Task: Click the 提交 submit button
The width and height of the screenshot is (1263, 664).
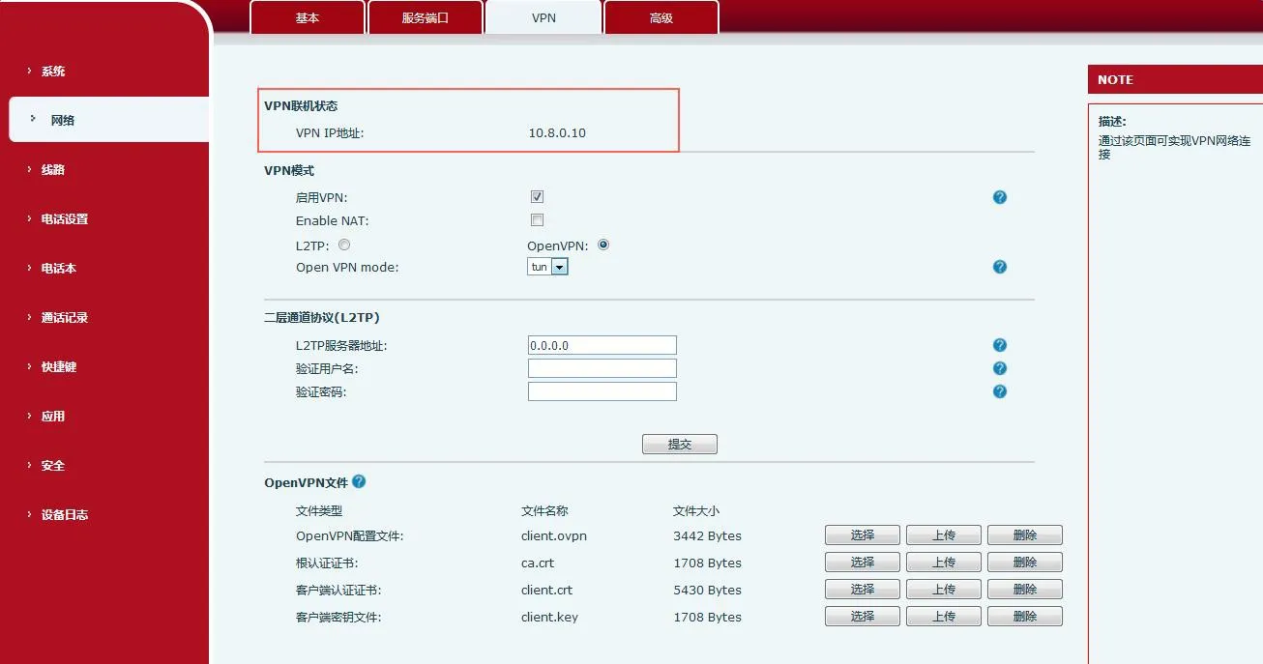Action: click(679, 444)
